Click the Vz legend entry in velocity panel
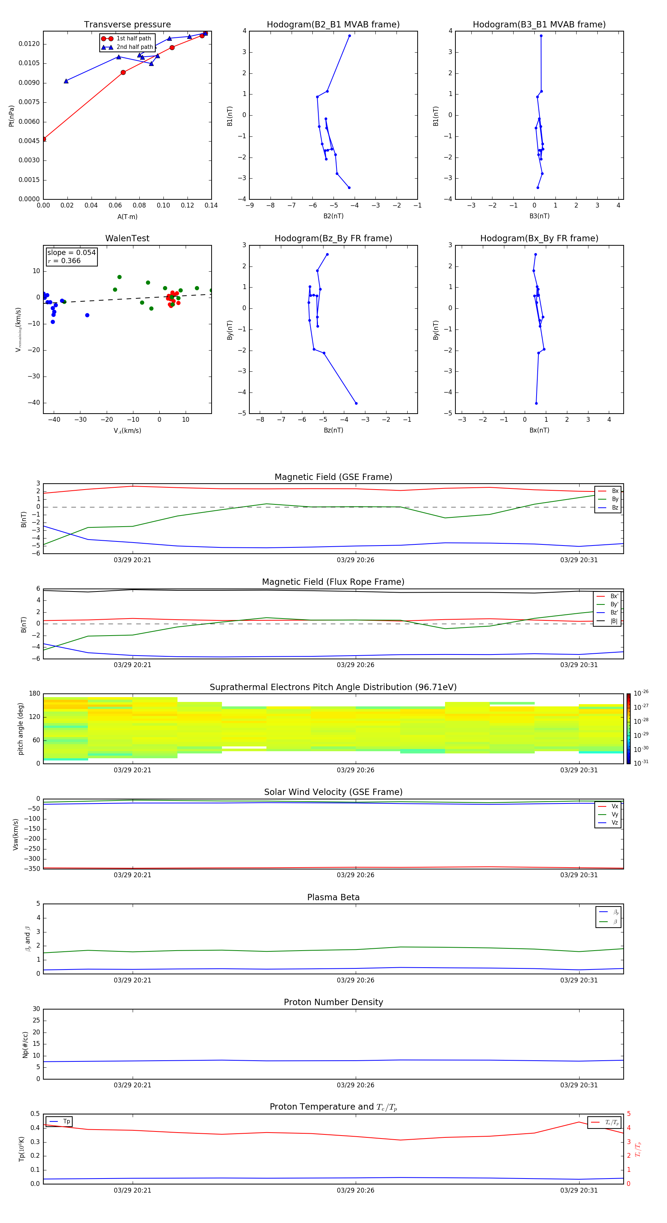 click(608, 823)
